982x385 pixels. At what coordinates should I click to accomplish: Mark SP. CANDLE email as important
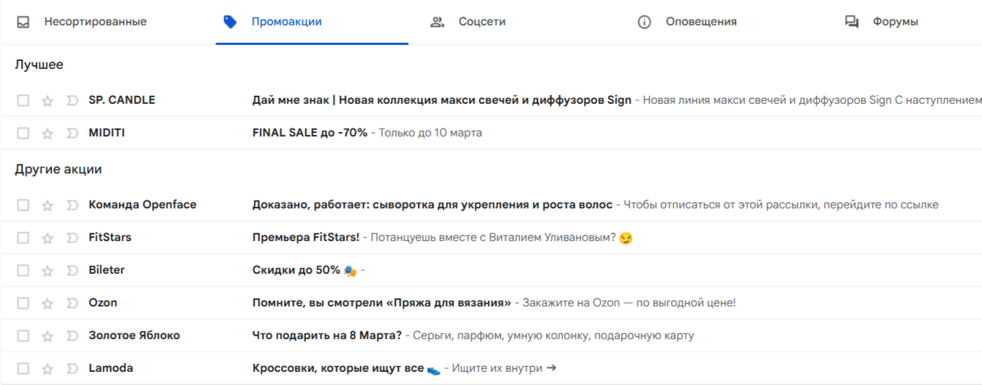pyautogui.click(x=71, y=100)
